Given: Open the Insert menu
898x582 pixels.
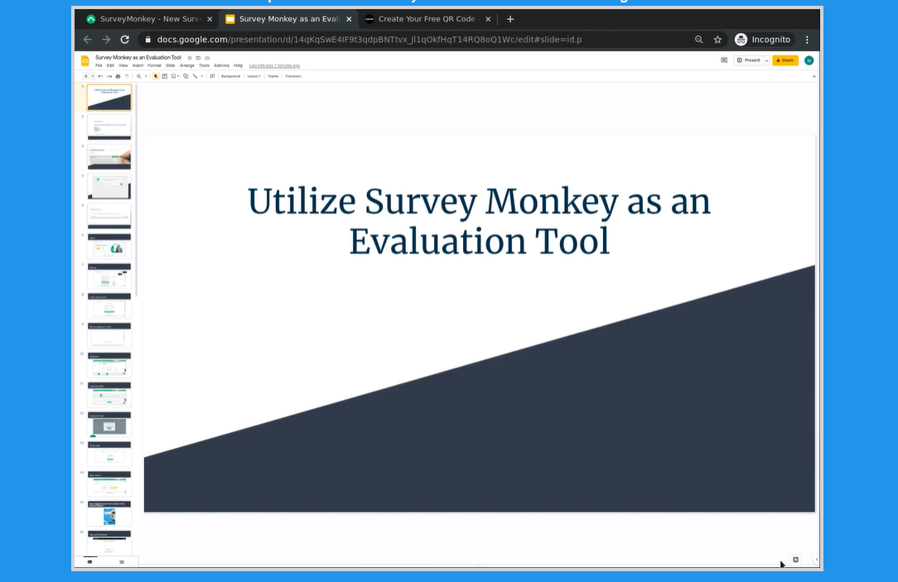Looking at the screenshot, I should [x=138, y=65].
